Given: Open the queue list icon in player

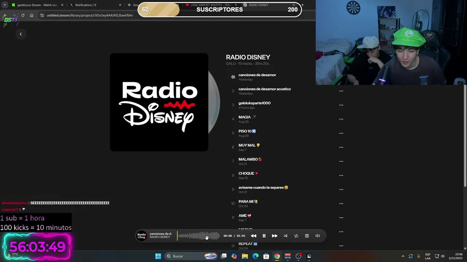Looking at the screenshot, I should 307,236.
